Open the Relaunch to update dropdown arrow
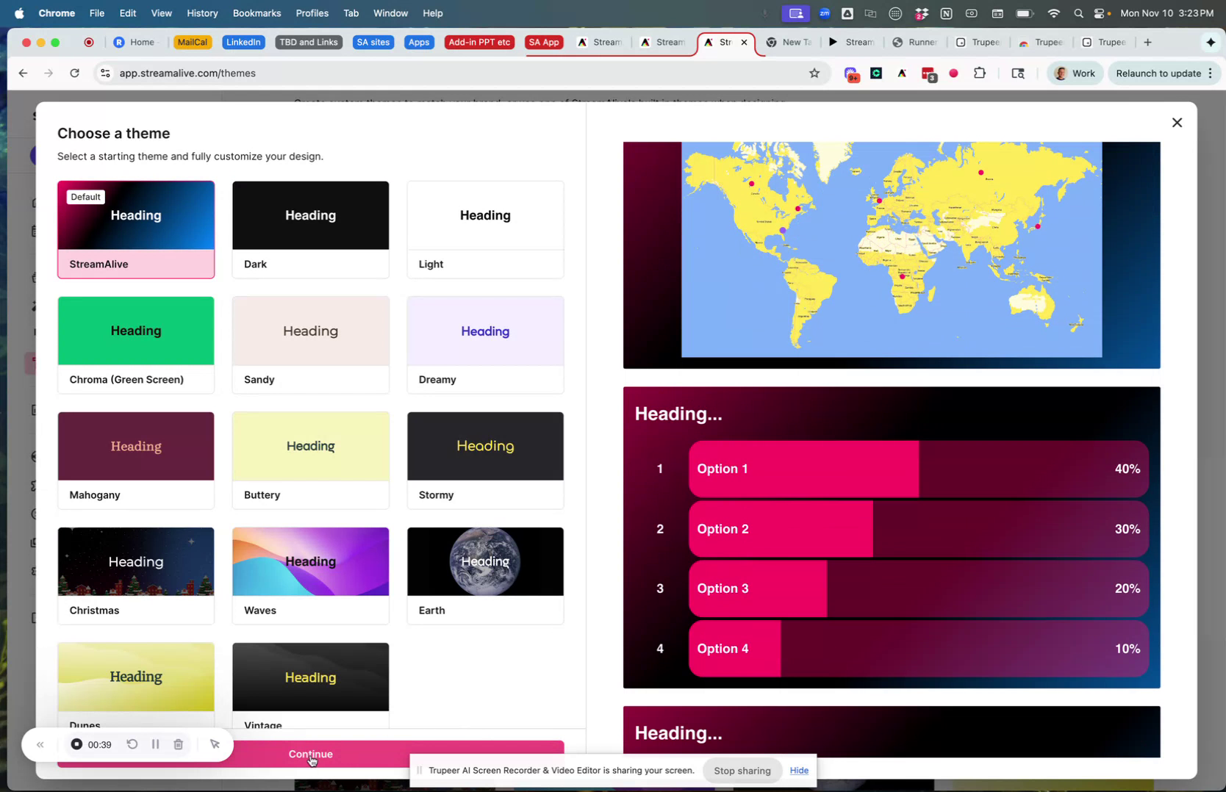This screenshot has height=792, width=1226. click(x=1211, y=73)
